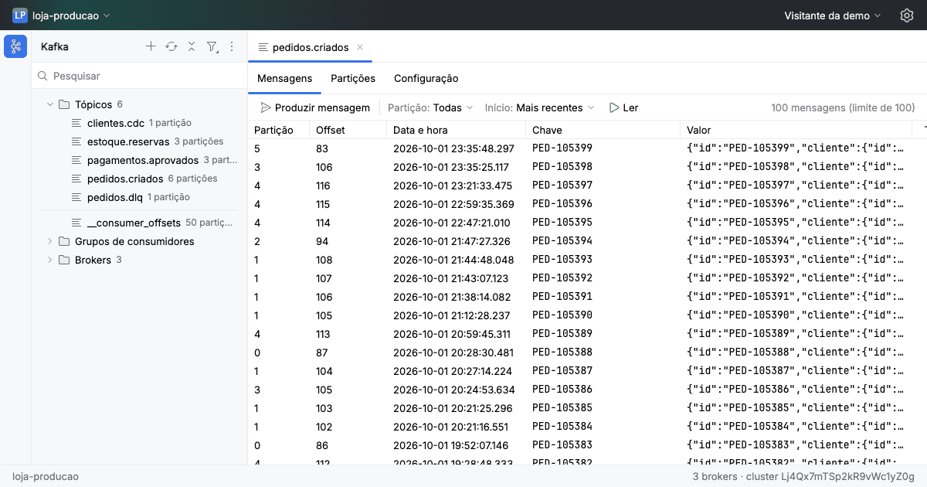Close the pedidos.criados tab
Screen dimensions: 927x487
pyautogui.click(x=360, y=47)
